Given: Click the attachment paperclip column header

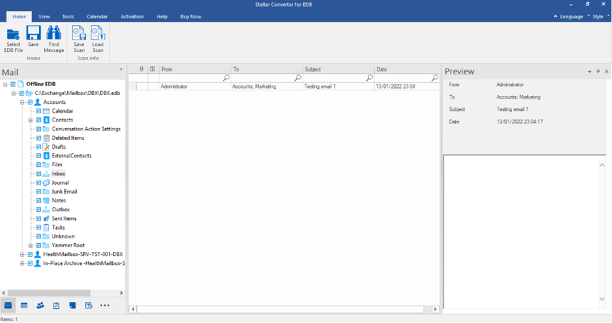Looking at the screenshot, I should point(142,69).
